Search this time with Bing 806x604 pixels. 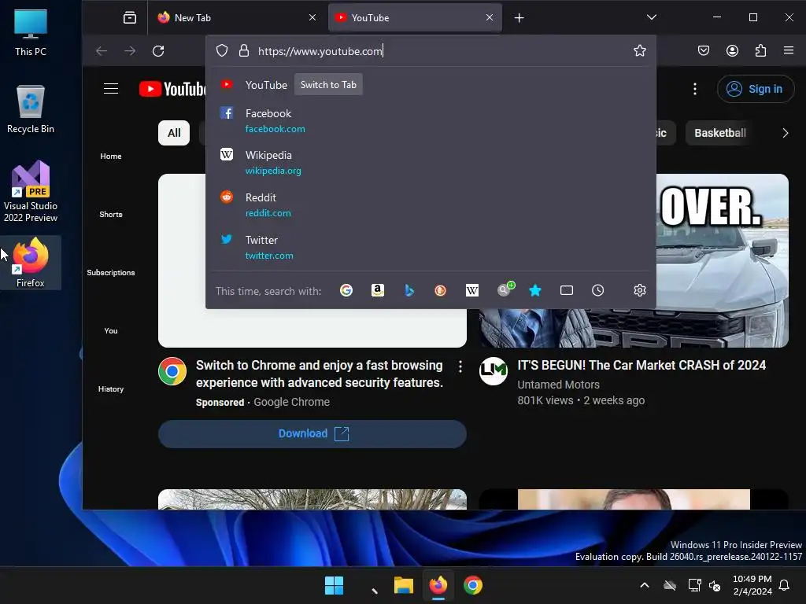pos(409,291)
